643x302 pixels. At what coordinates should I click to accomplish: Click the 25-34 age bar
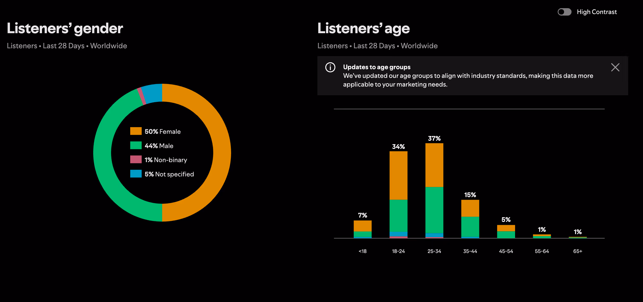tap(434, 190)
